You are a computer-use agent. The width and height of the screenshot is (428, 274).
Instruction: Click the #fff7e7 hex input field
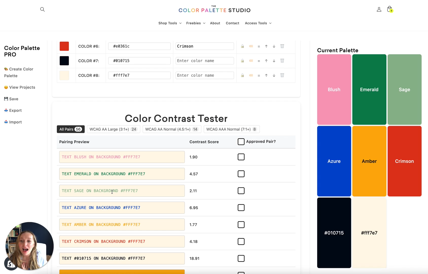click(x=139, y=75)
